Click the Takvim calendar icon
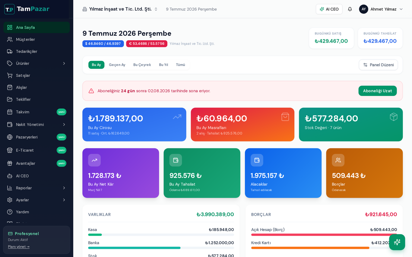Screen dimensions: 412x257 [10, 112]
